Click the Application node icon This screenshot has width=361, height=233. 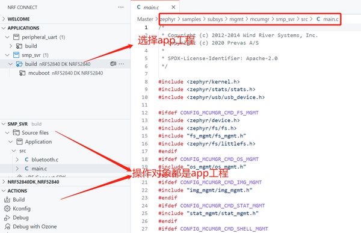[19, 141]
